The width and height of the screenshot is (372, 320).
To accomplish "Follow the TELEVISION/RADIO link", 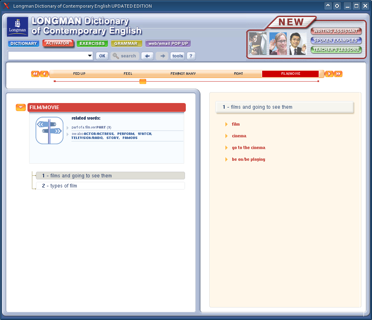I will tap(87, 138).
